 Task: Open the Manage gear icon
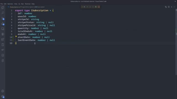point(2,97)
